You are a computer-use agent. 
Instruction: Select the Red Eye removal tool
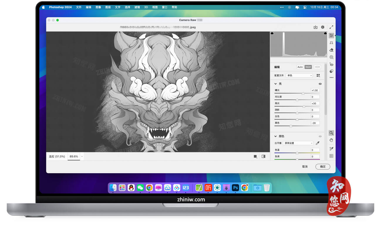pyautogui.click(x=331, y=64)
